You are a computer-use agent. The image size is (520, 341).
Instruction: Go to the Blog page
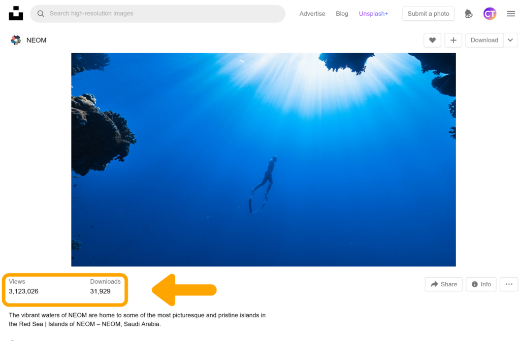click(x=342, y=14)
